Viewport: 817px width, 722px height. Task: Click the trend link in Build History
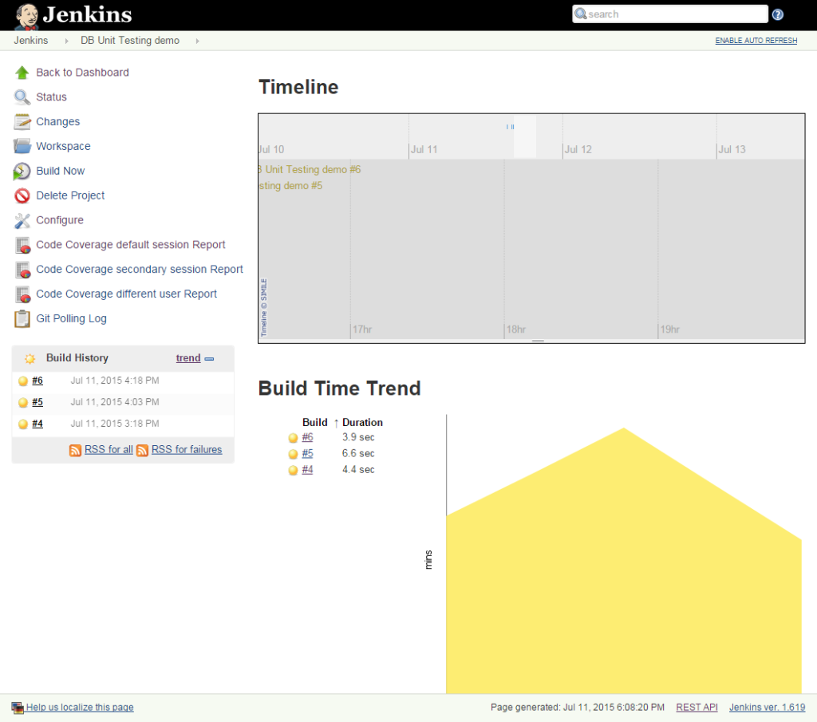pos(188,358)
